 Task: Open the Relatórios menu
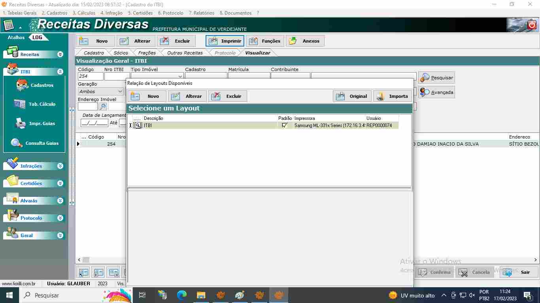(202, 13)
